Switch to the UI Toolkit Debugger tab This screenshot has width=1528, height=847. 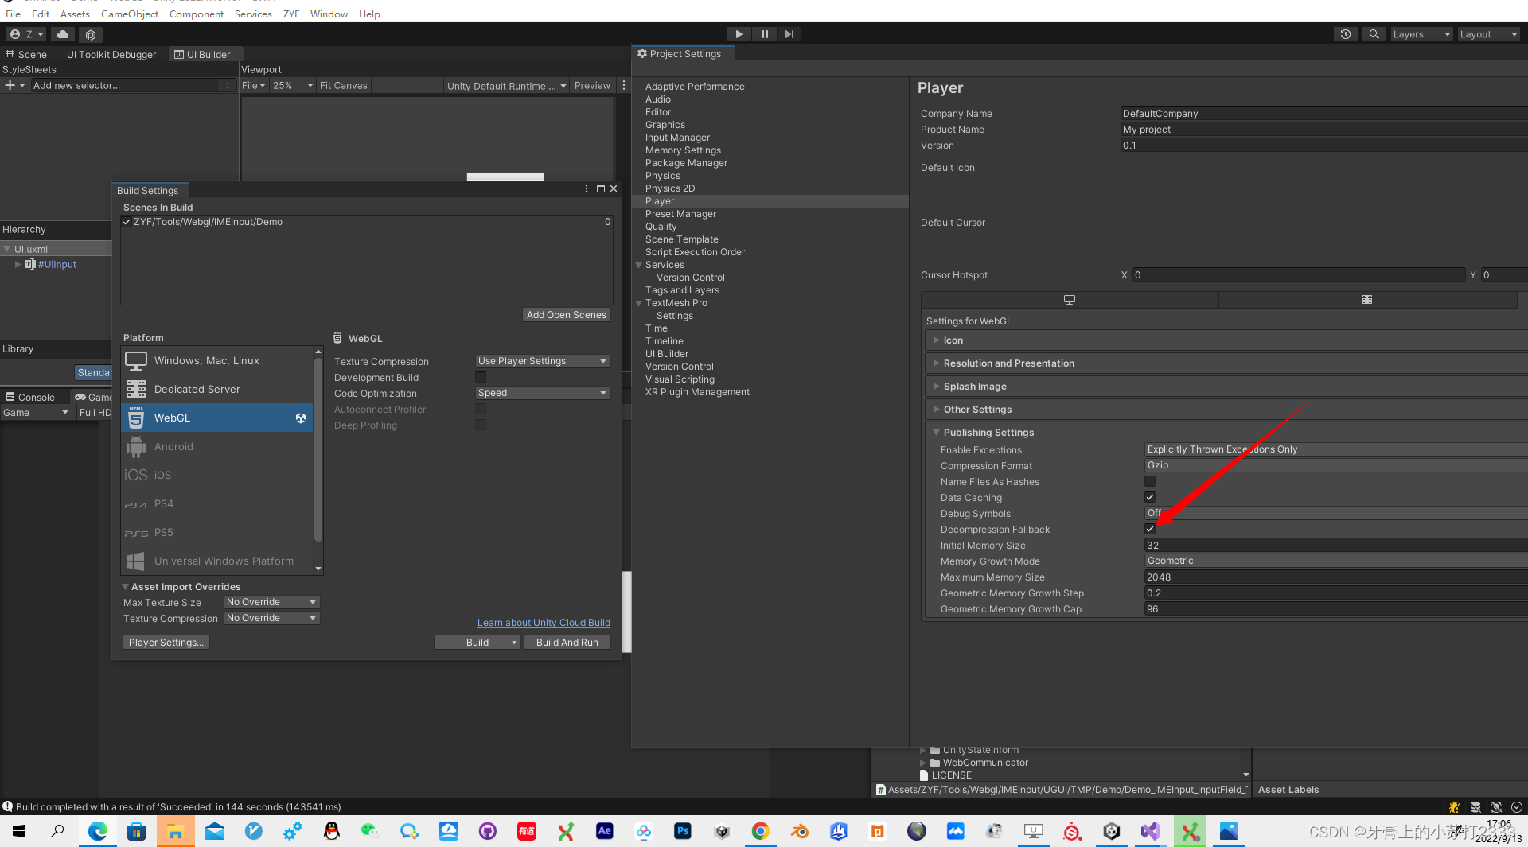point(111,54)
